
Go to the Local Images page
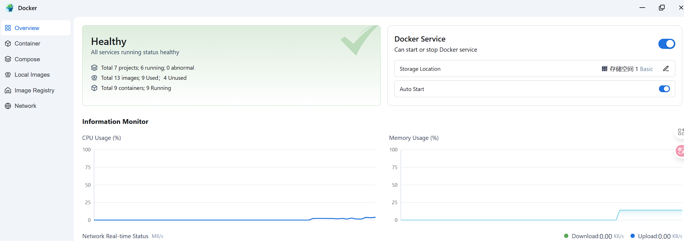pos(32,75)
